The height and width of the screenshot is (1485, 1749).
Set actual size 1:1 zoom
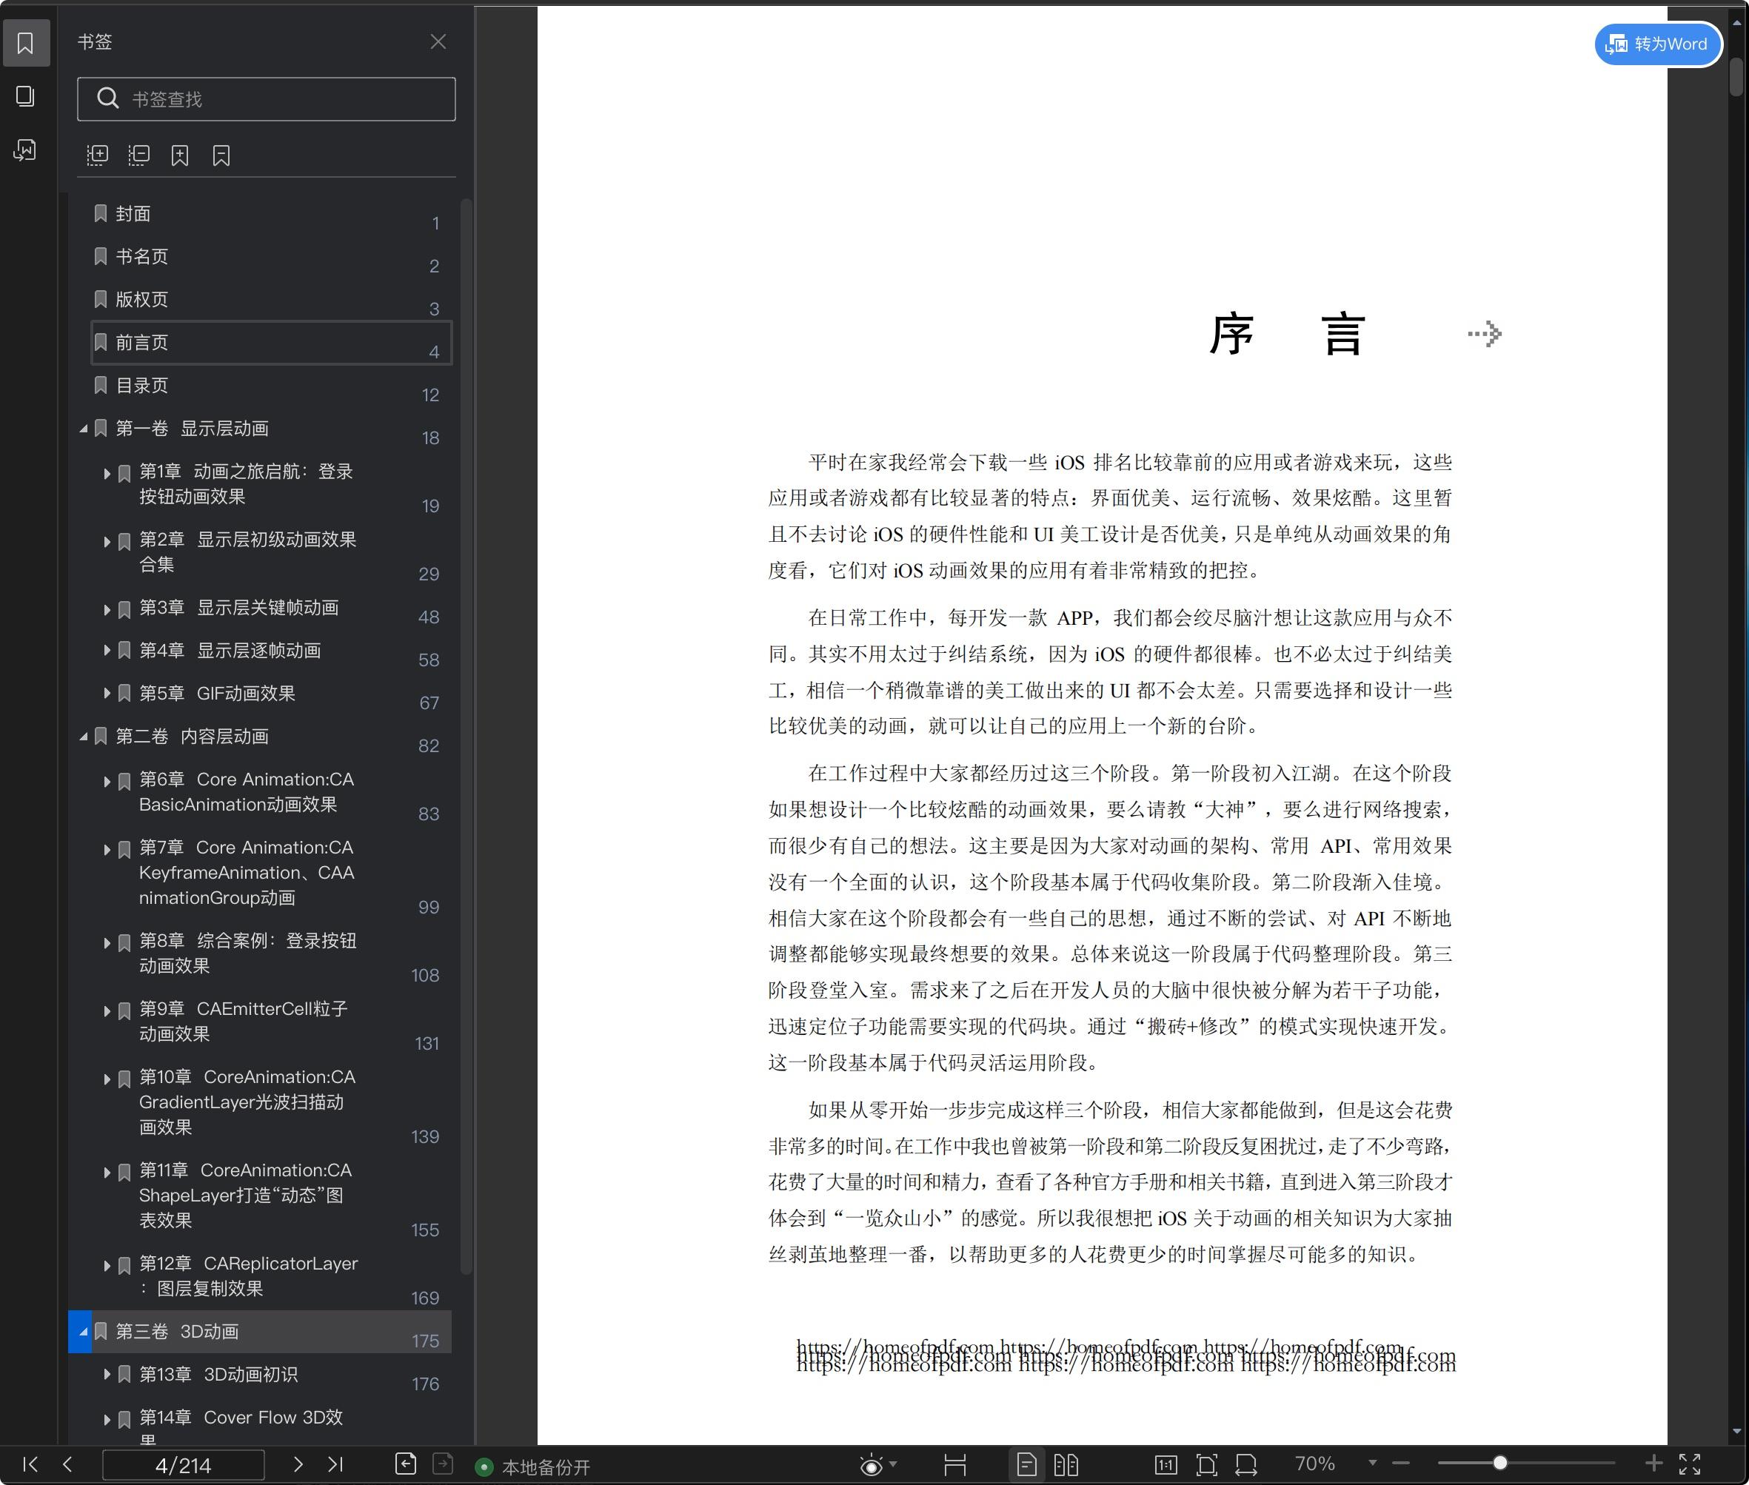click(1166, 1465)
